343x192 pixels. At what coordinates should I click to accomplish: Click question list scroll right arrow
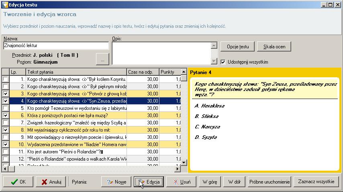pyautogui.click(x=178, y=169)
